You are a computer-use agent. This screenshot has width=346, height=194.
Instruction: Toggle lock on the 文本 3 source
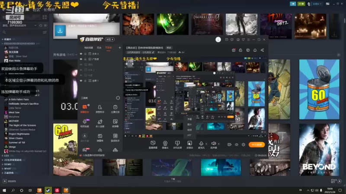click(85, 53)
